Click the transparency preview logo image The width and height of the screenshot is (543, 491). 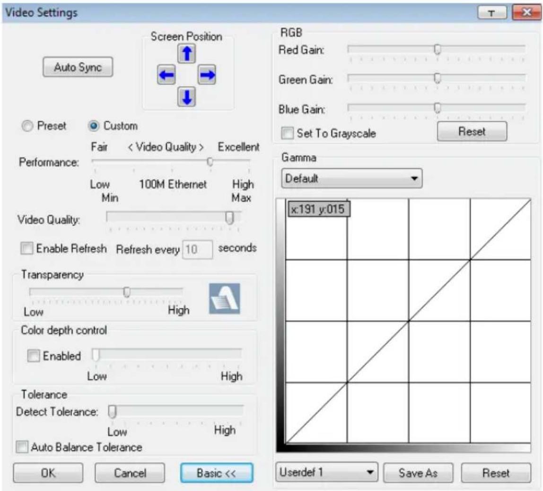(x=224, y=298)
